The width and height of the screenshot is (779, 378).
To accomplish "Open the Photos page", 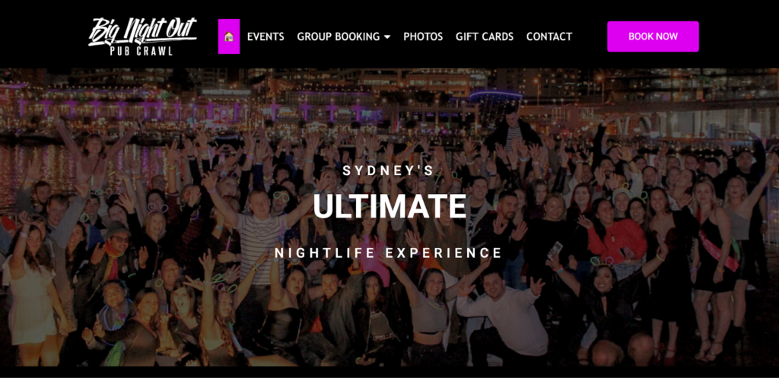I will pos(423,37).
